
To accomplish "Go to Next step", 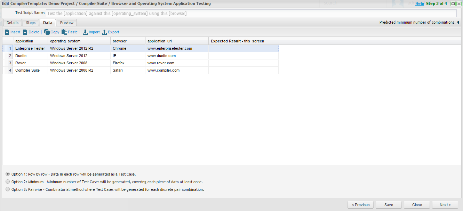I will point(445,205).
